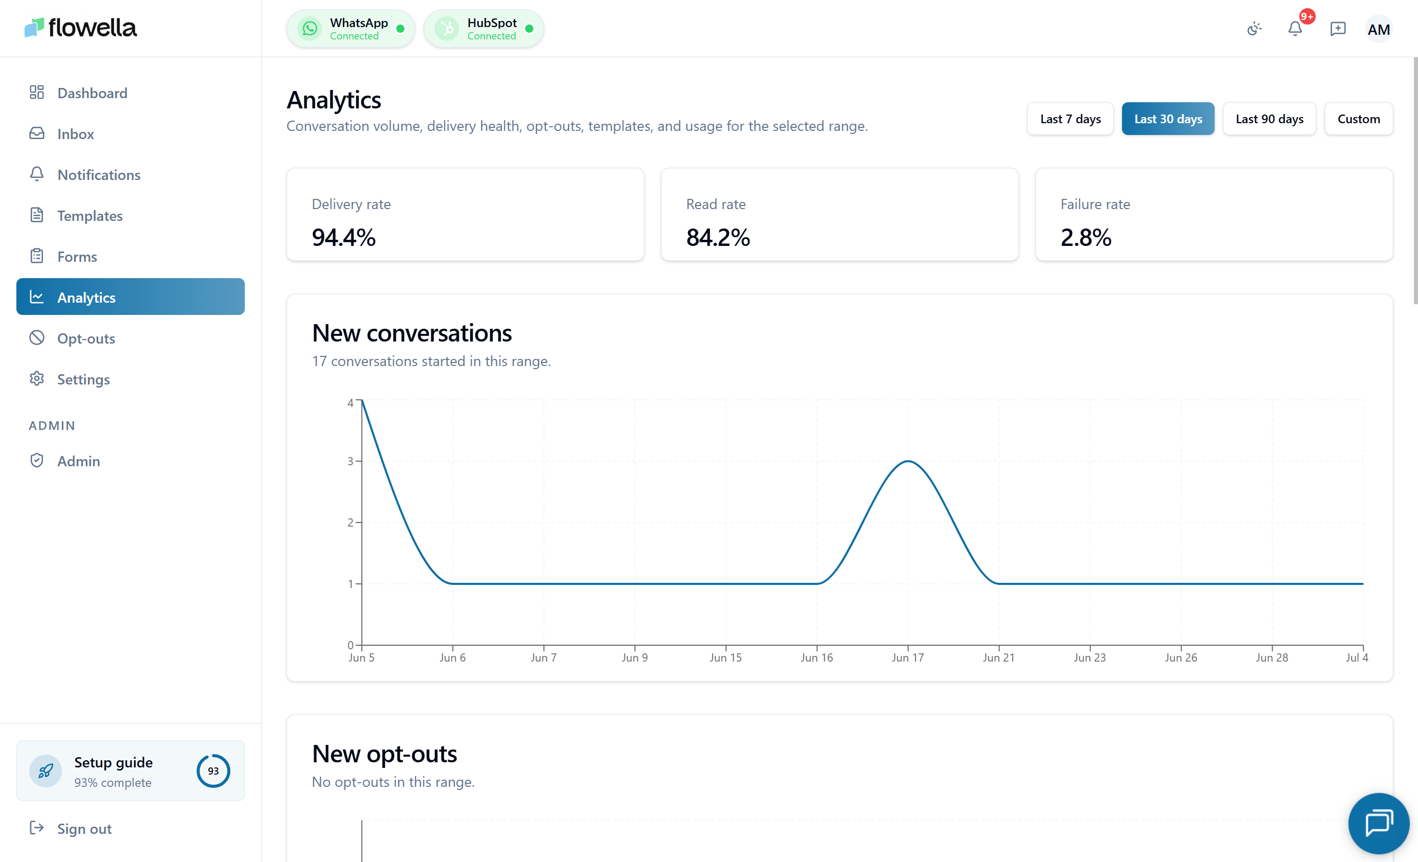This screenshot has width=1418, height=862.
Task: Click the 84.2% read rate value
Action: tap(718, 237)
